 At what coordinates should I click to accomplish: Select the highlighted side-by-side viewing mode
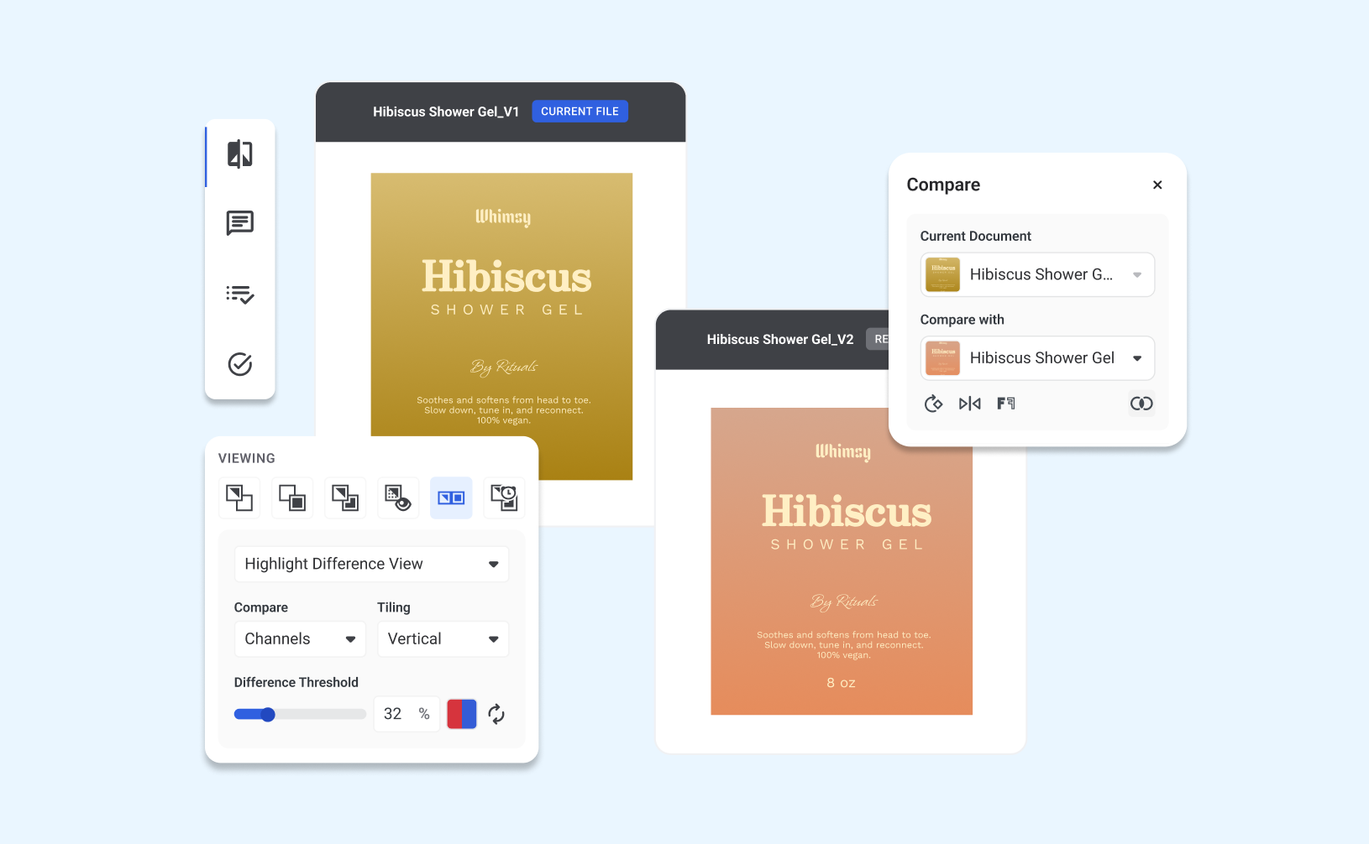451,498
